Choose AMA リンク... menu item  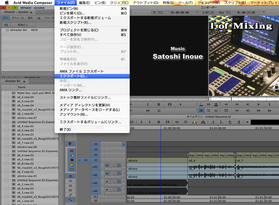92,90
